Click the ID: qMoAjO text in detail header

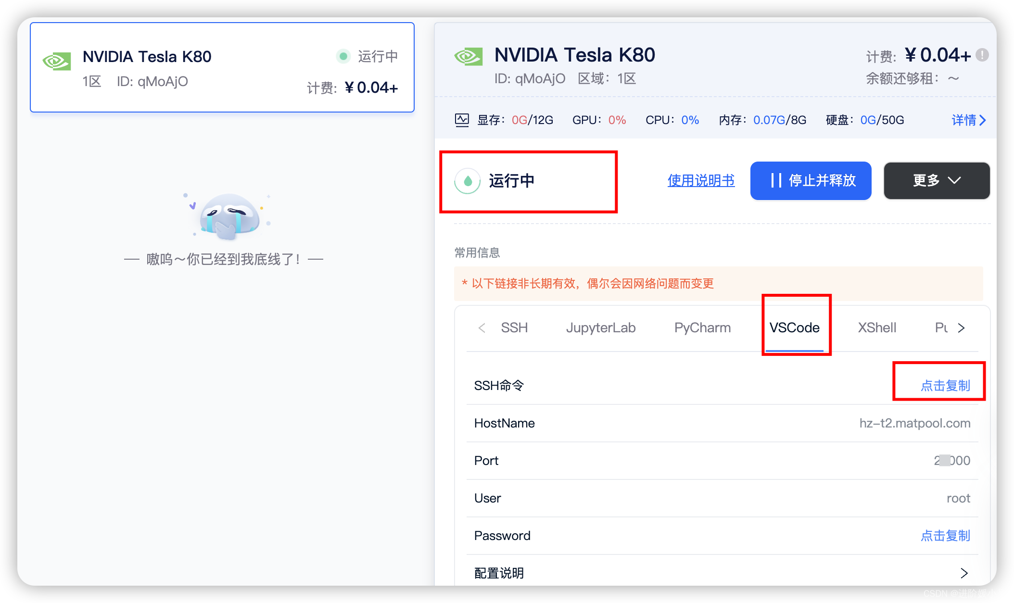click(x=530, y=78)
